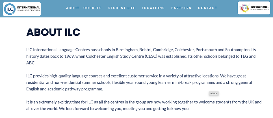The image size is (273, 118).
Task: Open the About menu in the navigation
Action: (x=73, y=8)
